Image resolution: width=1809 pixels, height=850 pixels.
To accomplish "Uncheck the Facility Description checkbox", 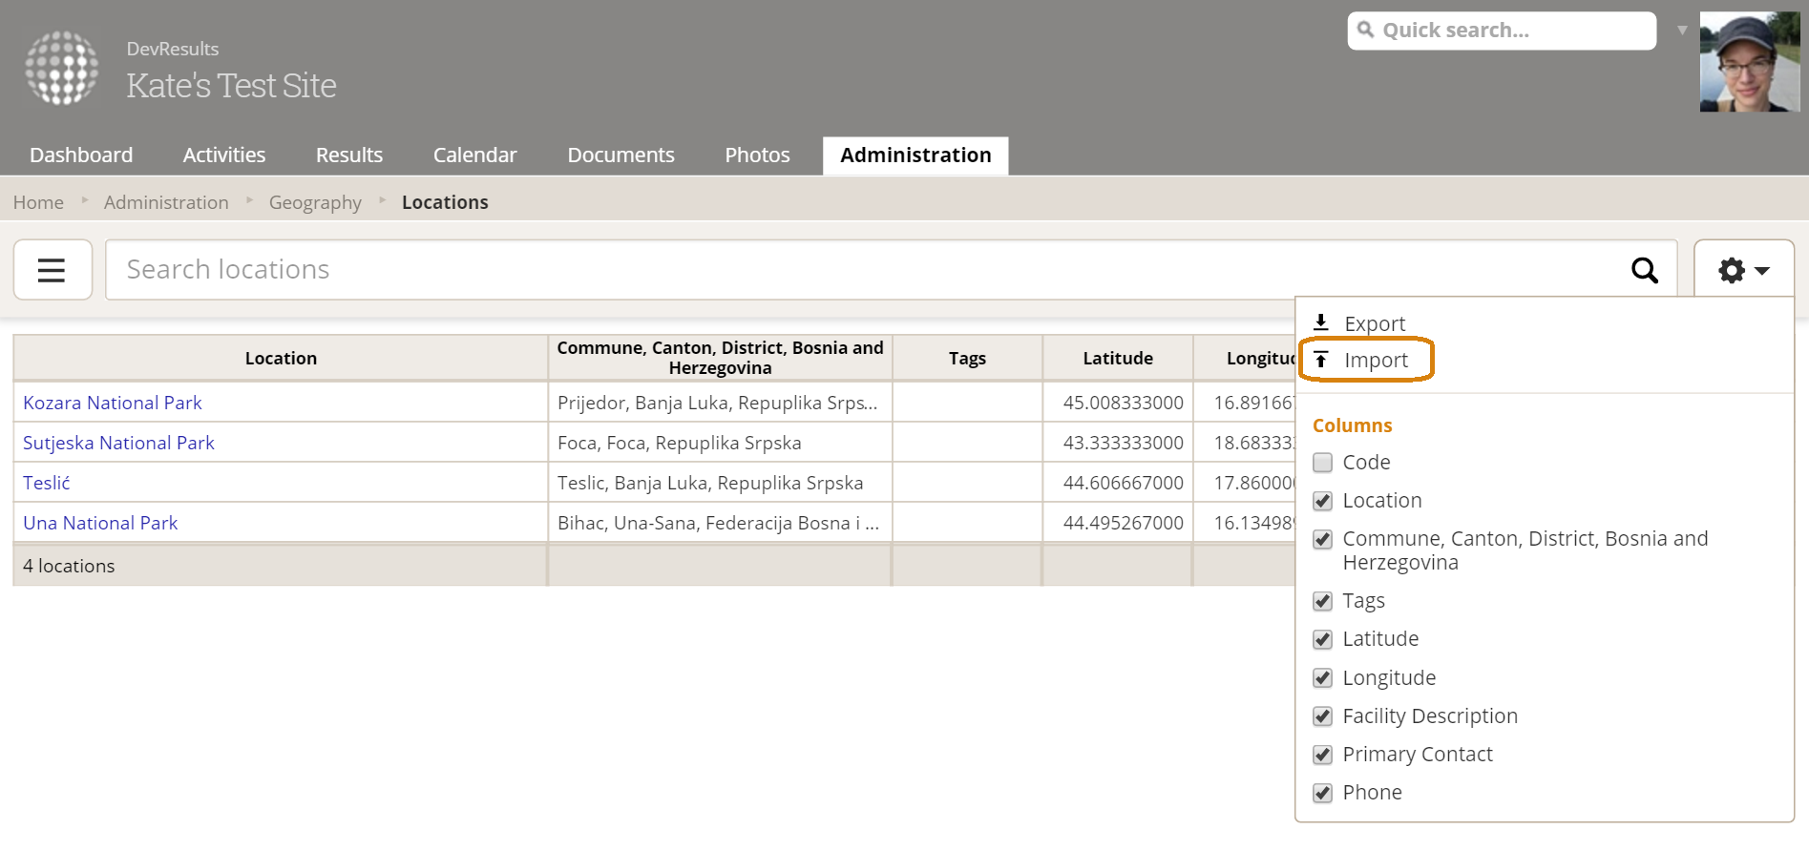I will click(1323, 716).
